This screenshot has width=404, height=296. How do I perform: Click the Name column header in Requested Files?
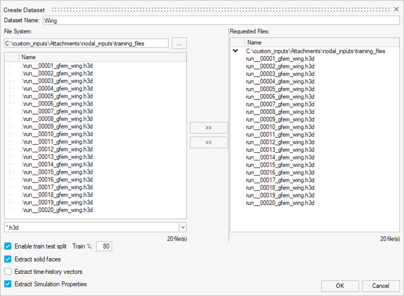click(322, 42)
